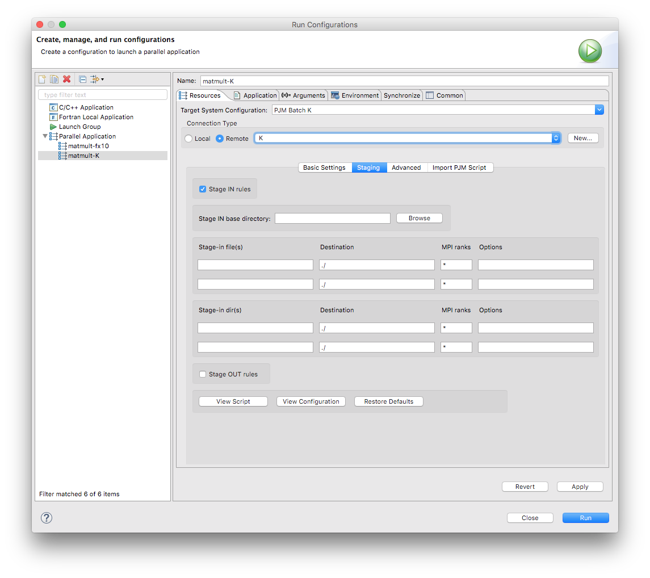Select the matmult-fx10 configuration

(89, 146)
